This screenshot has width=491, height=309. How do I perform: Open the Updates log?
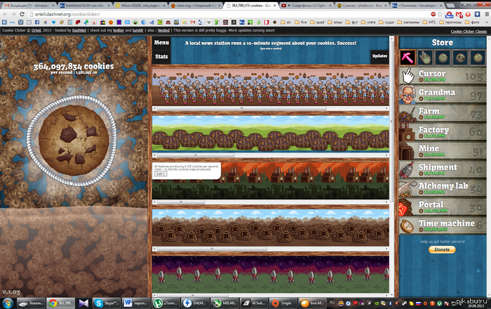pos(379,56)
